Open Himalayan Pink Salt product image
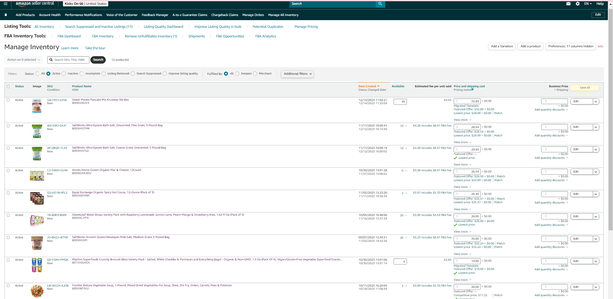 point(37,243)
